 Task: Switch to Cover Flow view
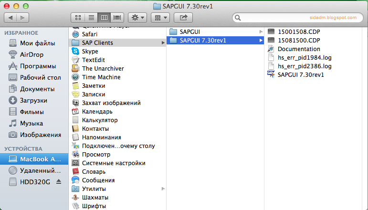click(x=117, y=18)
